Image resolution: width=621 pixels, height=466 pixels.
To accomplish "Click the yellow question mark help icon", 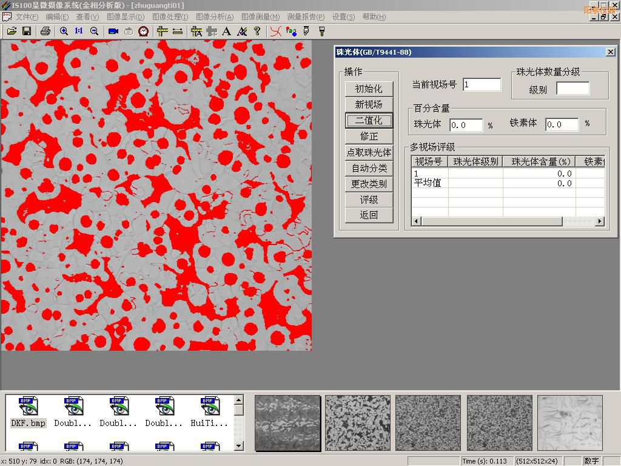I will (x=257, y=31).
